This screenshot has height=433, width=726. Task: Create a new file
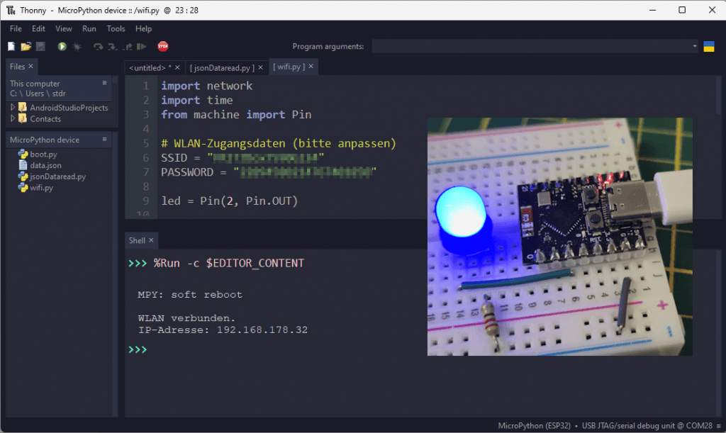[10, 46]
